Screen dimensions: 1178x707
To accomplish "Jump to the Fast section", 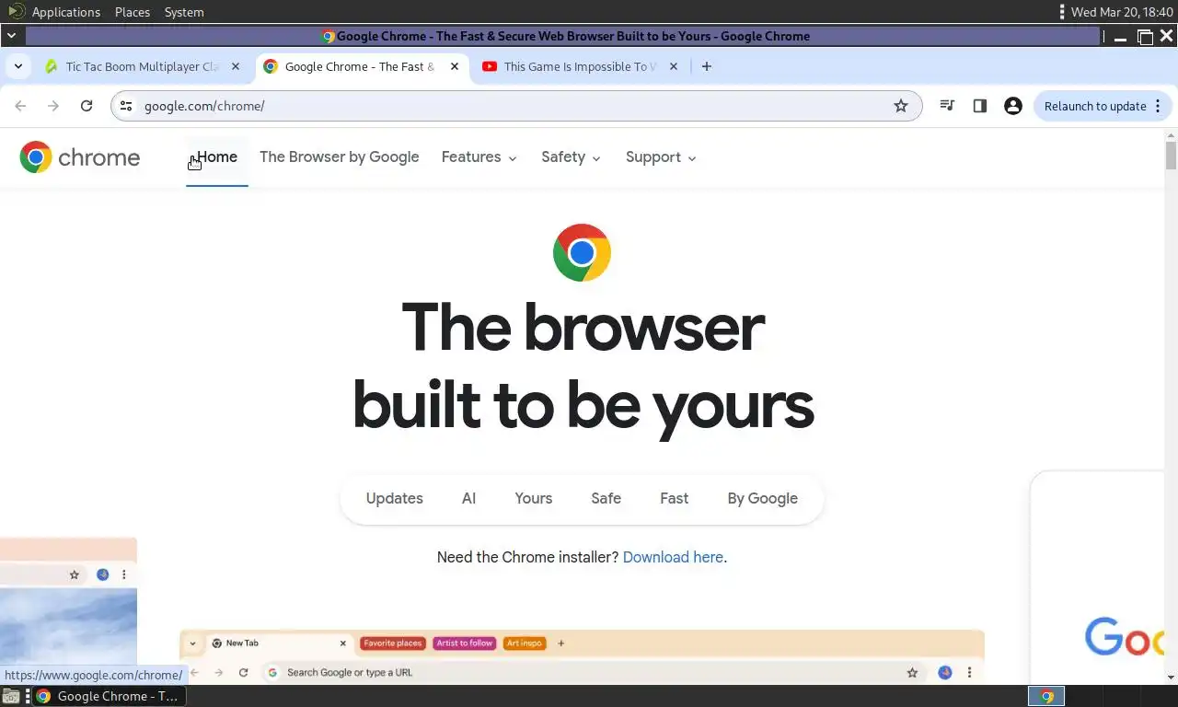I will click(675, 498).
